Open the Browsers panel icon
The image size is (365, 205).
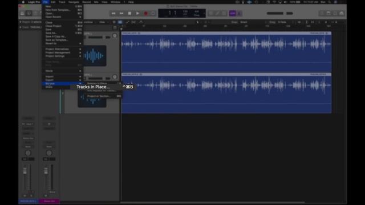[x=342, y=14]
